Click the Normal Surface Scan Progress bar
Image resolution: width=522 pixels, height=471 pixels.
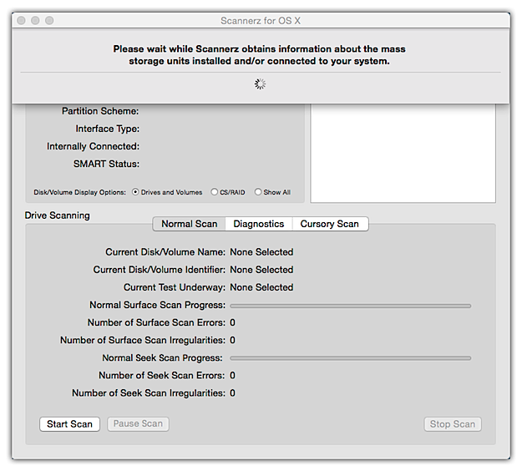tap(350, 306)
